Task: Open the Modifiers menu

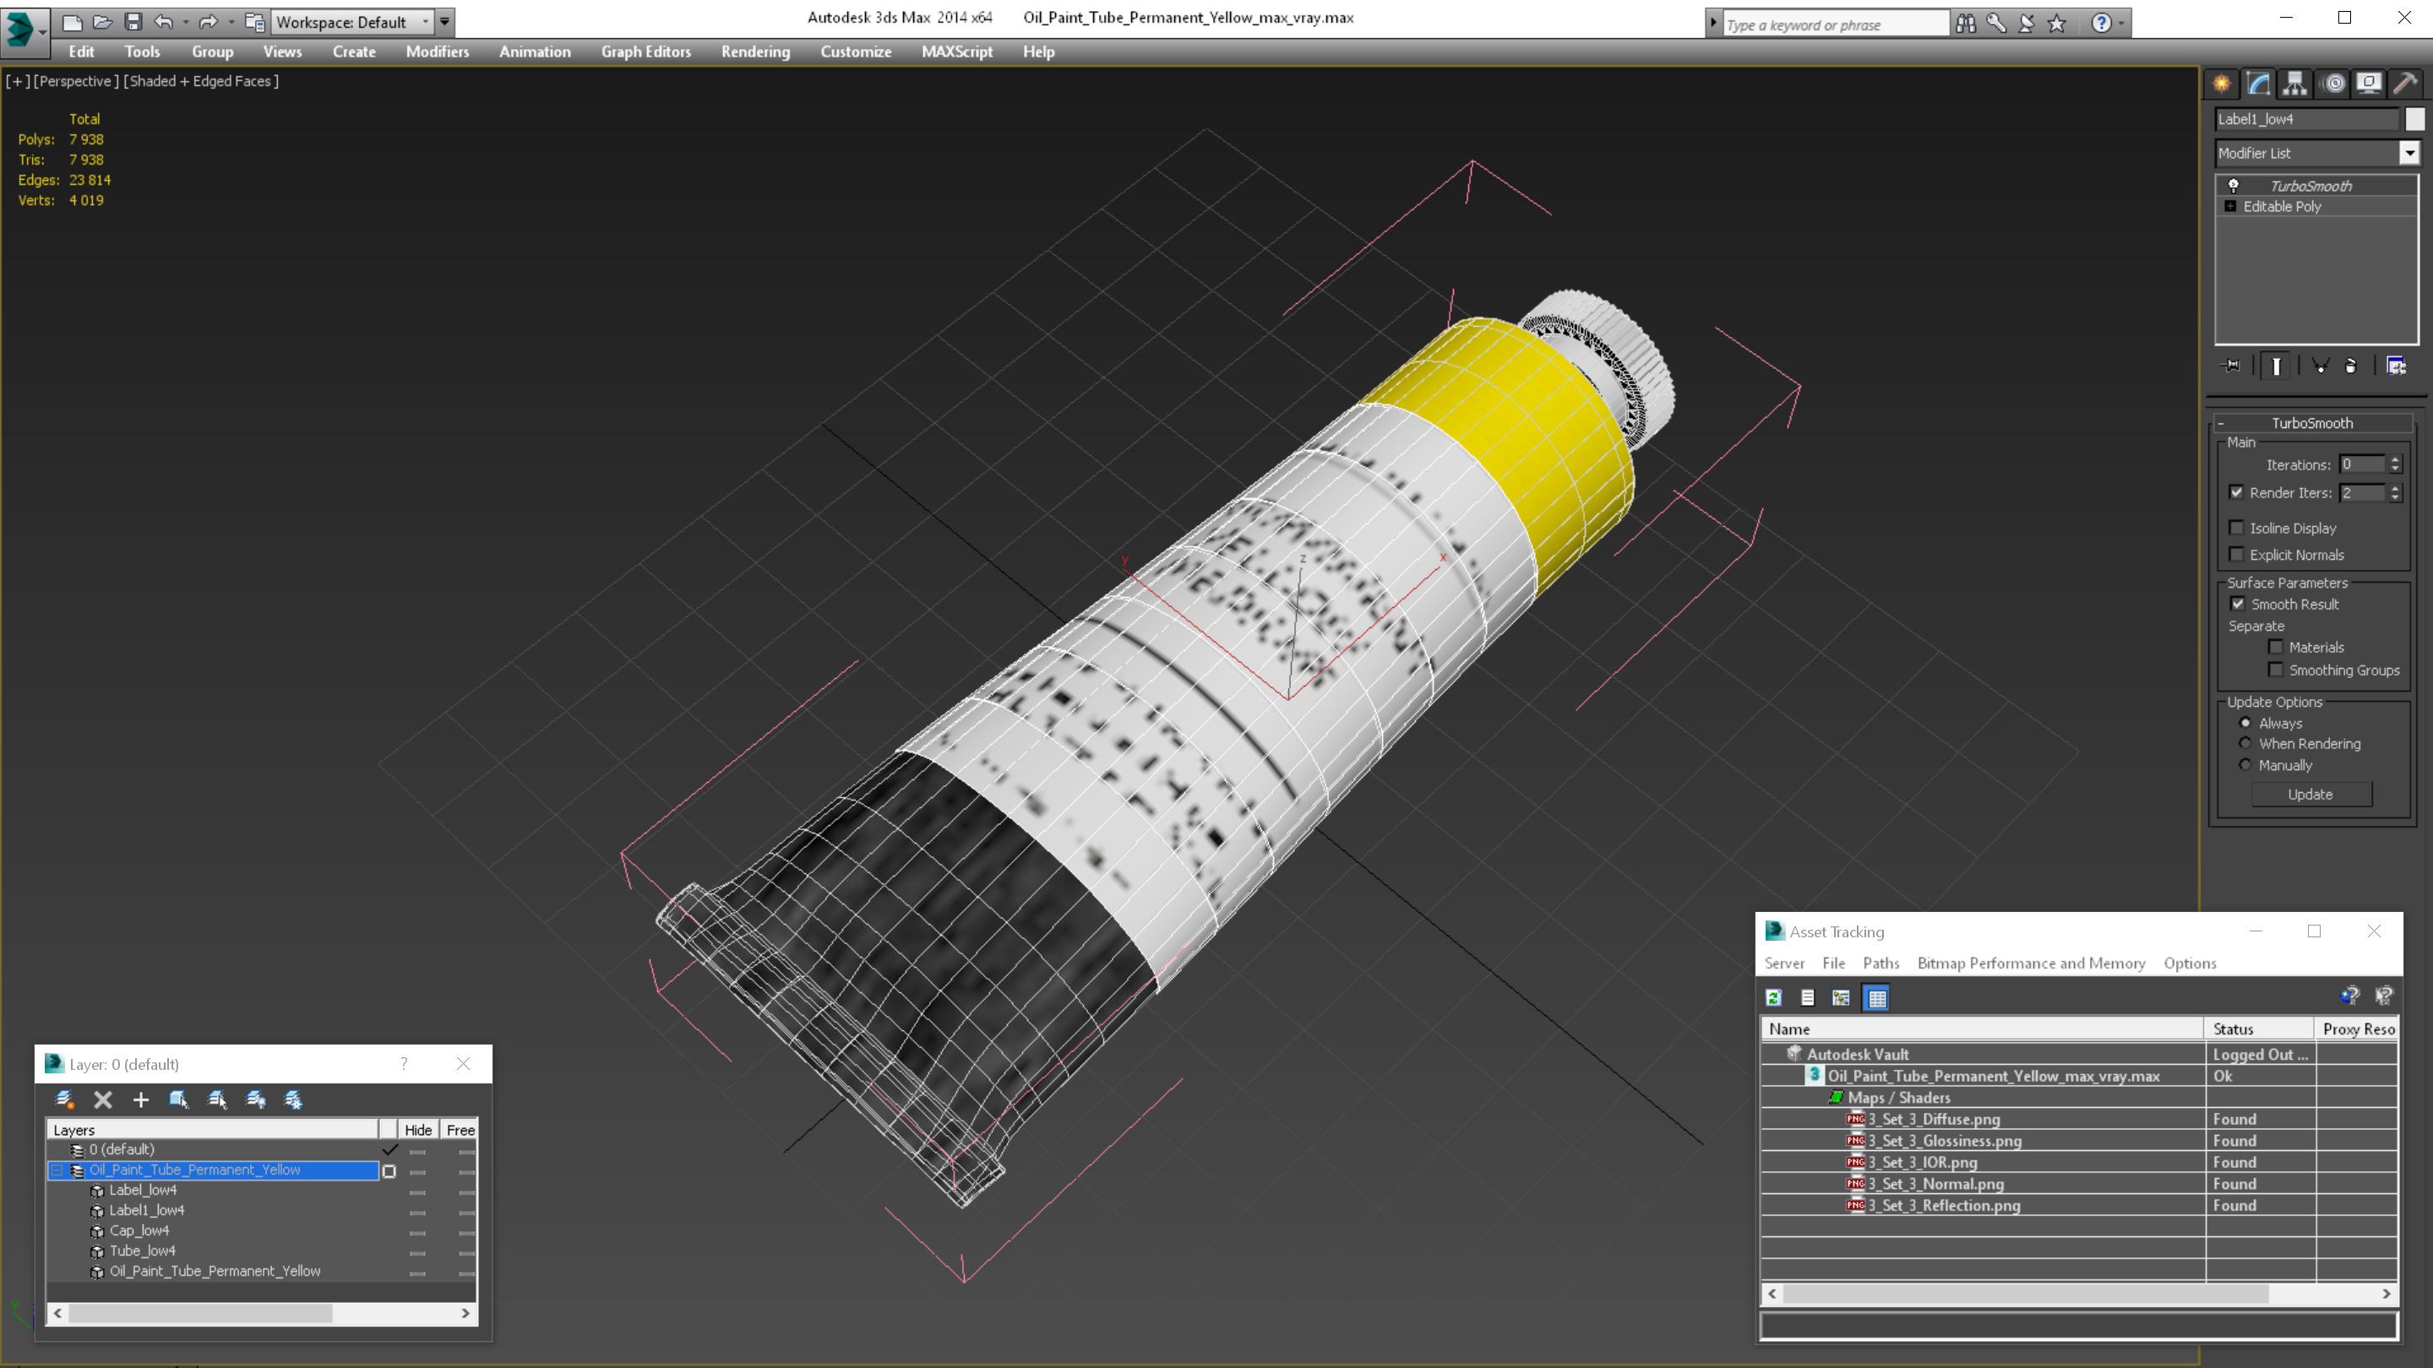Action: 438,52
